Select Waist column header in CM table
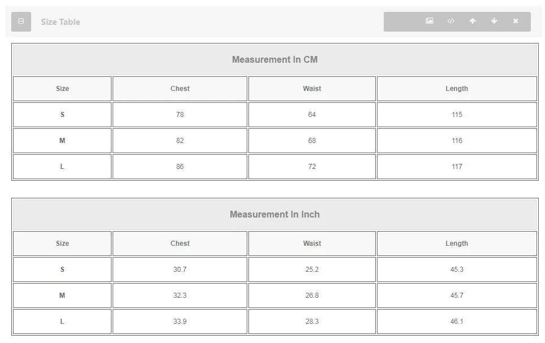Viewport: 545px width, 343px height. 312,89
